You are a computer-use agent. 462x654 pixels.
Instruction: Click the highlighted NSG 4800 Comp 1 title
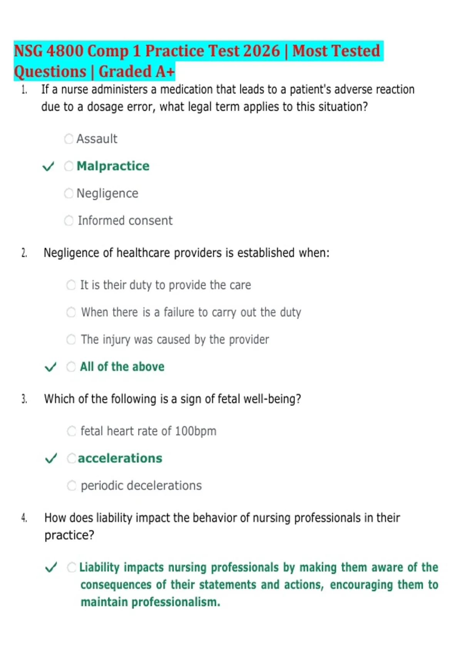point(198,61)
